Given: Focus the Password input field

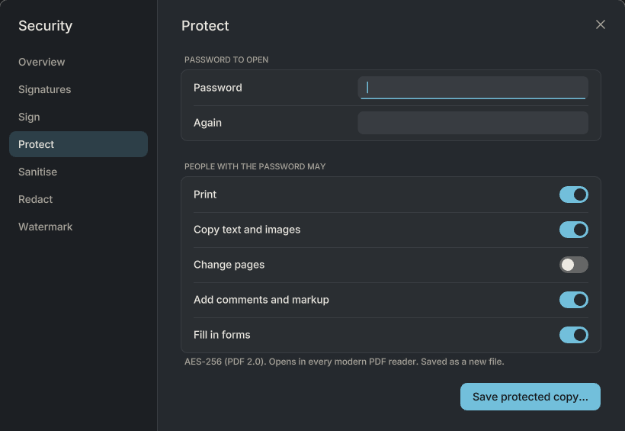Looking at the screenshot, I should (x=473, y=88).
